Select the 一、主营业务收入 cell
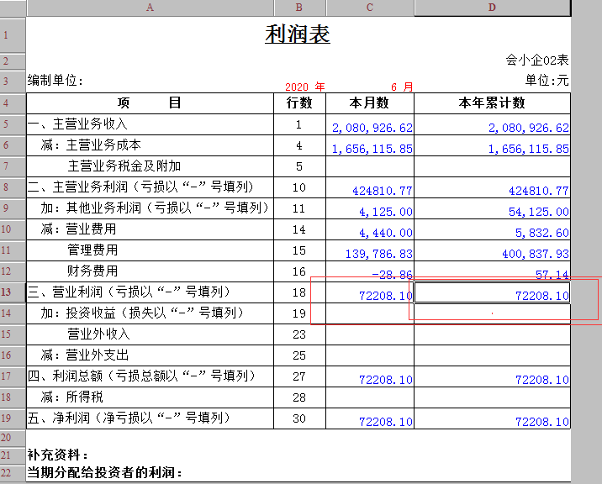Screen dimensions: 602x484 pos(150,124)
